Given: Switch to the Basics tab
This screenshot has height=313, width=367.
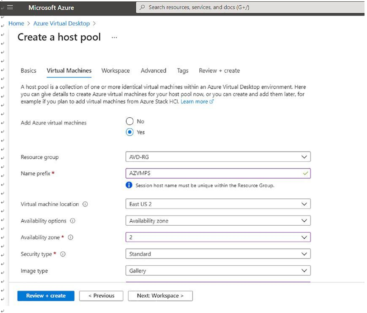Looking at the screenshot, I should click(29, 71).
